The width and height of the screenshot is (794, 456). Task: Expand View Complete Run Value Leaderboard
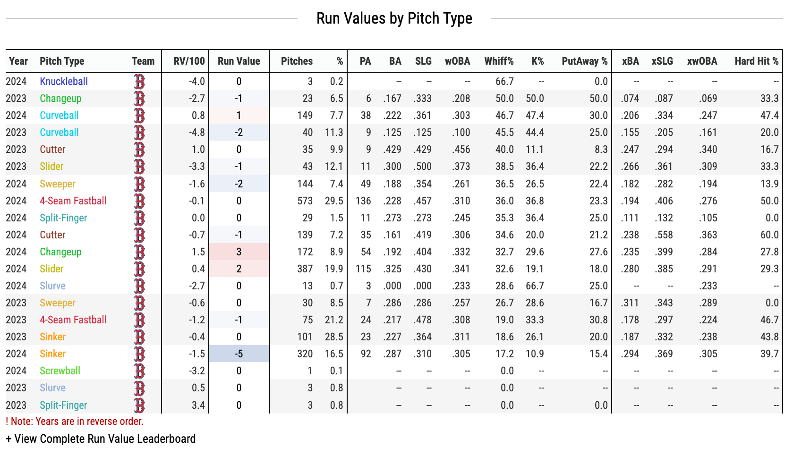click(101, 439)
